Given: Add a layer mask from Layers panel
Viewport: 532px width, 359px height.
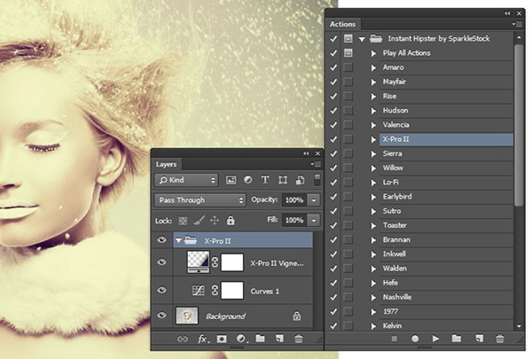Looking at the screenshot, I should [x=222, y=339].
